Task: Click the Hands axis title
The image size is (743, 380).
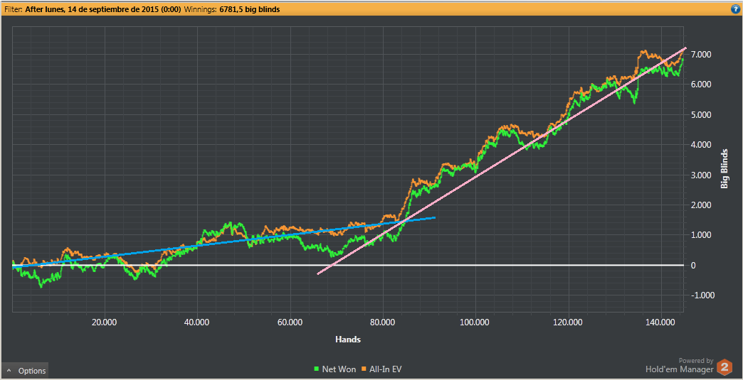Action: [x=348, y=339]
